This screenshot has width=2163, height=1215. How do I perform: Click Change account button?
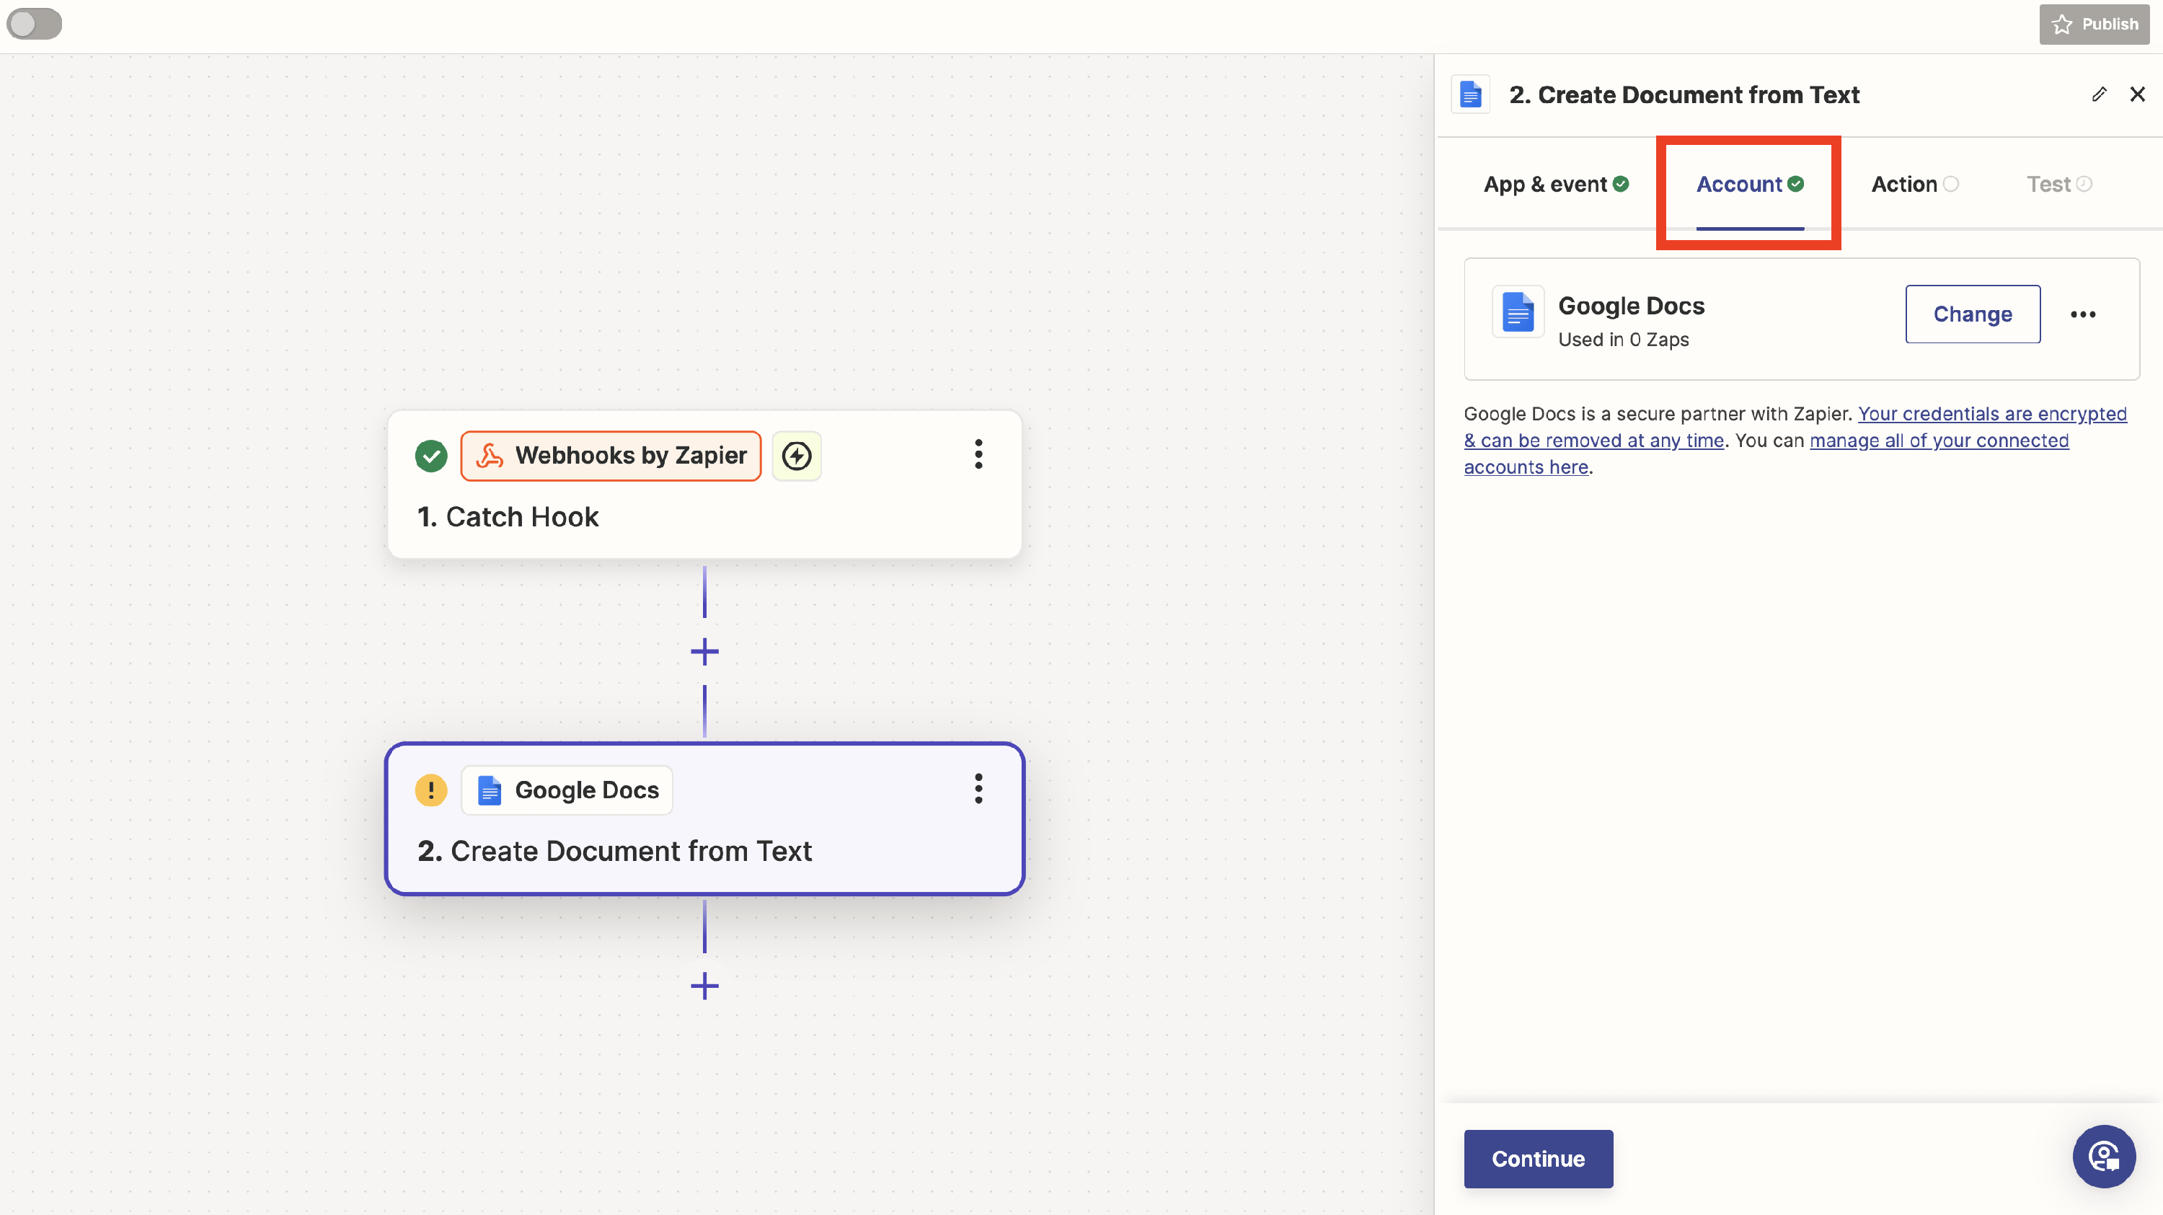[x=1973, y=314]
